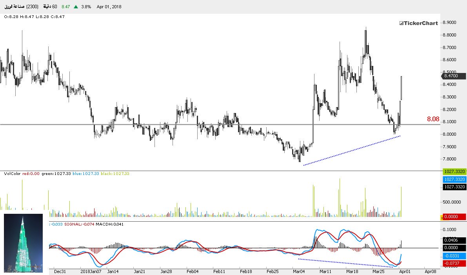Click the red 8.08 support level label
This screenshot has width=467, height=275.
433,119
